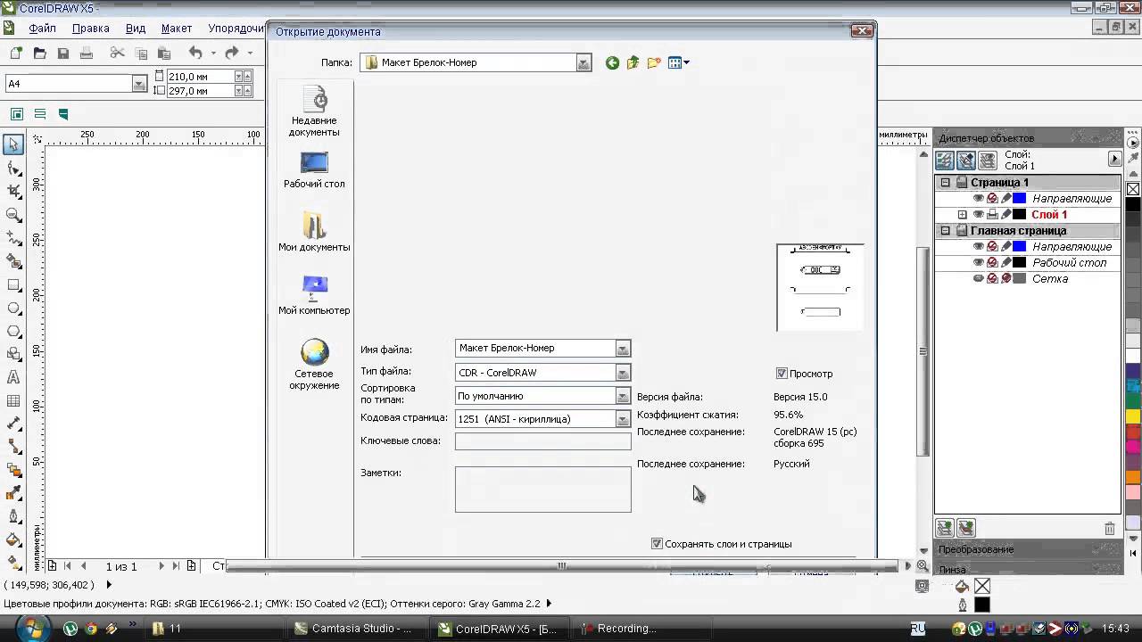Click blue color swatch of Направляющие on Страница 1

coord(1019,199)
